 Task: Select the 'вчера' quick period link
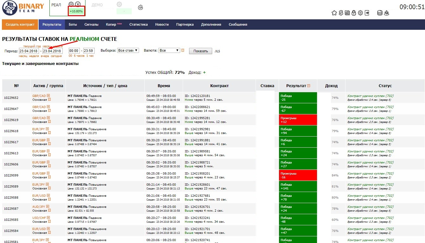(x=45, y=56)
